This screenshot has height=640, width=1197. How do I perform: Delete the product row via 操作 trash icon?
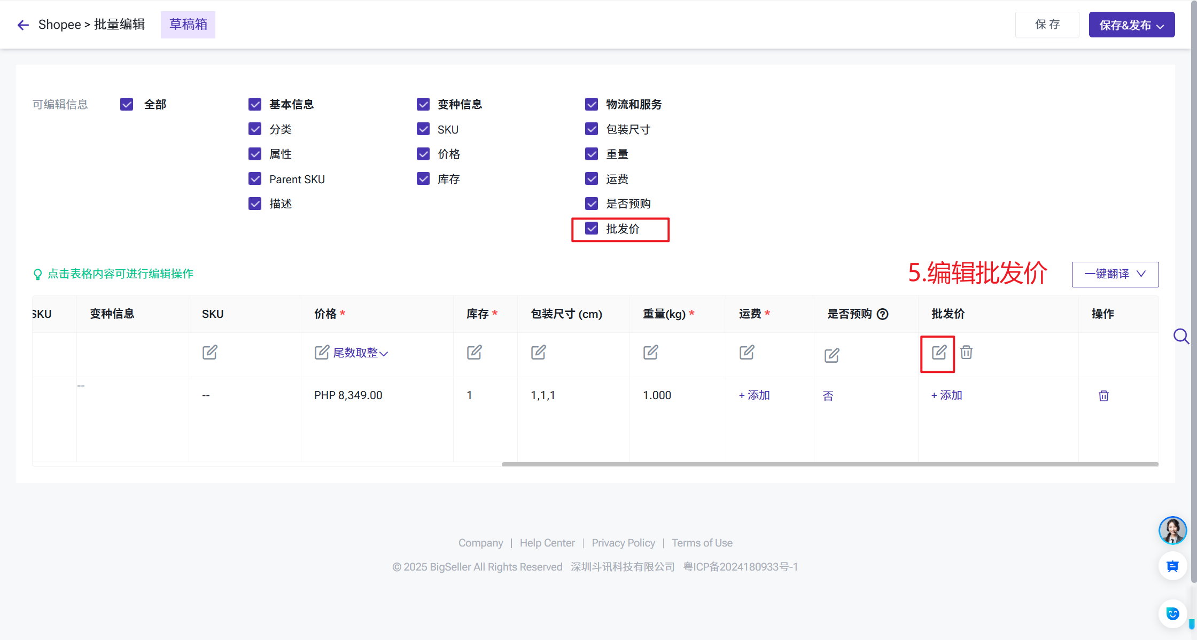(1103, 396)
